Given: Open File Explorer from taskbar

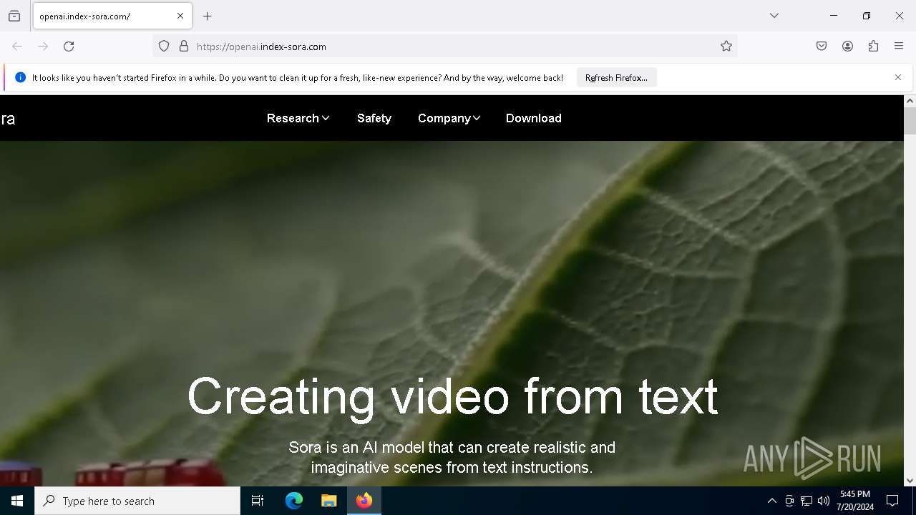Looking at the screenshot, I should 328,501.
